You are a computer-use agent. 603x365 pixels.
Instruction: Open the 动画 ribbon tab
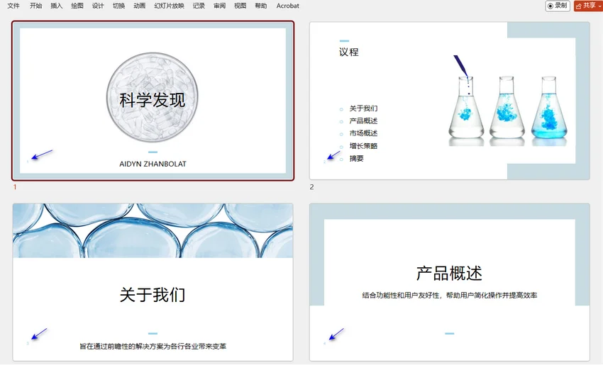140,6
